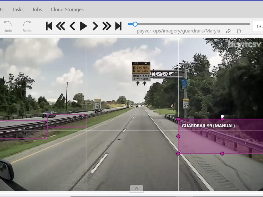Jump forward multiple frames
This screenshot has width=263, height=197.
point(107,26)
